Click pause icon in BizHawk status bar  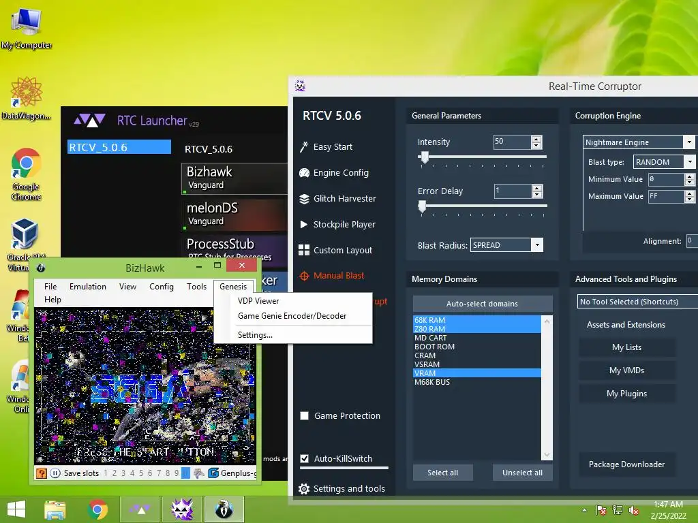pyautogui.click(x=55, y=473)
